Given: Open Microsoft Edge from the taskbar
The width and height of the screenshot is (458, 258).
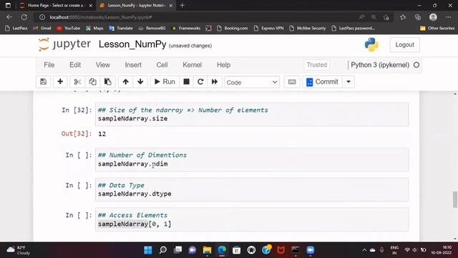Looking at the screenshot, I should 222,250.
